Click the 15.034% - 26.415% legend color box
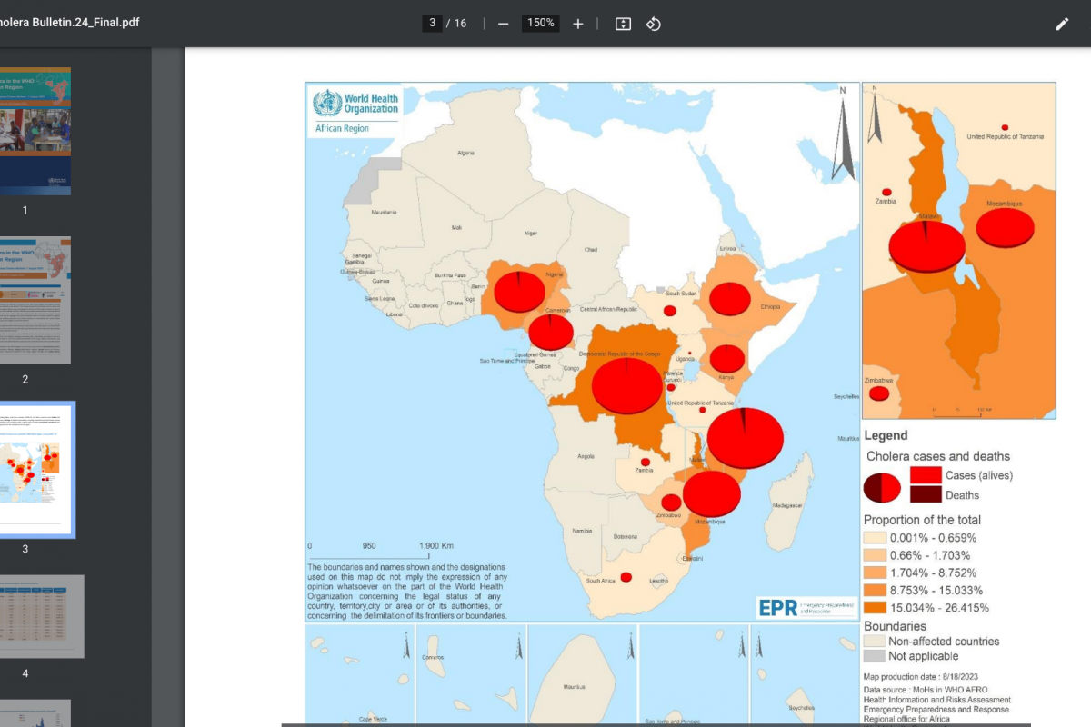The image size is (1091, 727). pyautogui.click(x=875, y=608)
